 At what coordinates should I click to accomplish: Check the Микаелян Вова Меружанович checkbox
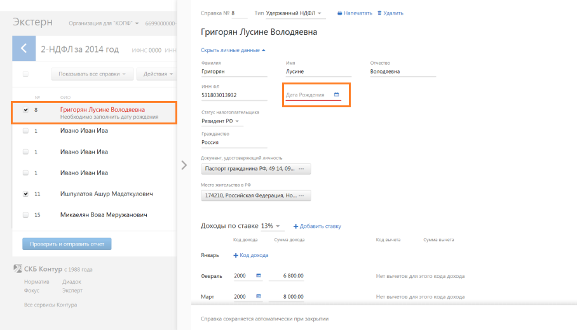pyautogui.click(x=25, y=214)
